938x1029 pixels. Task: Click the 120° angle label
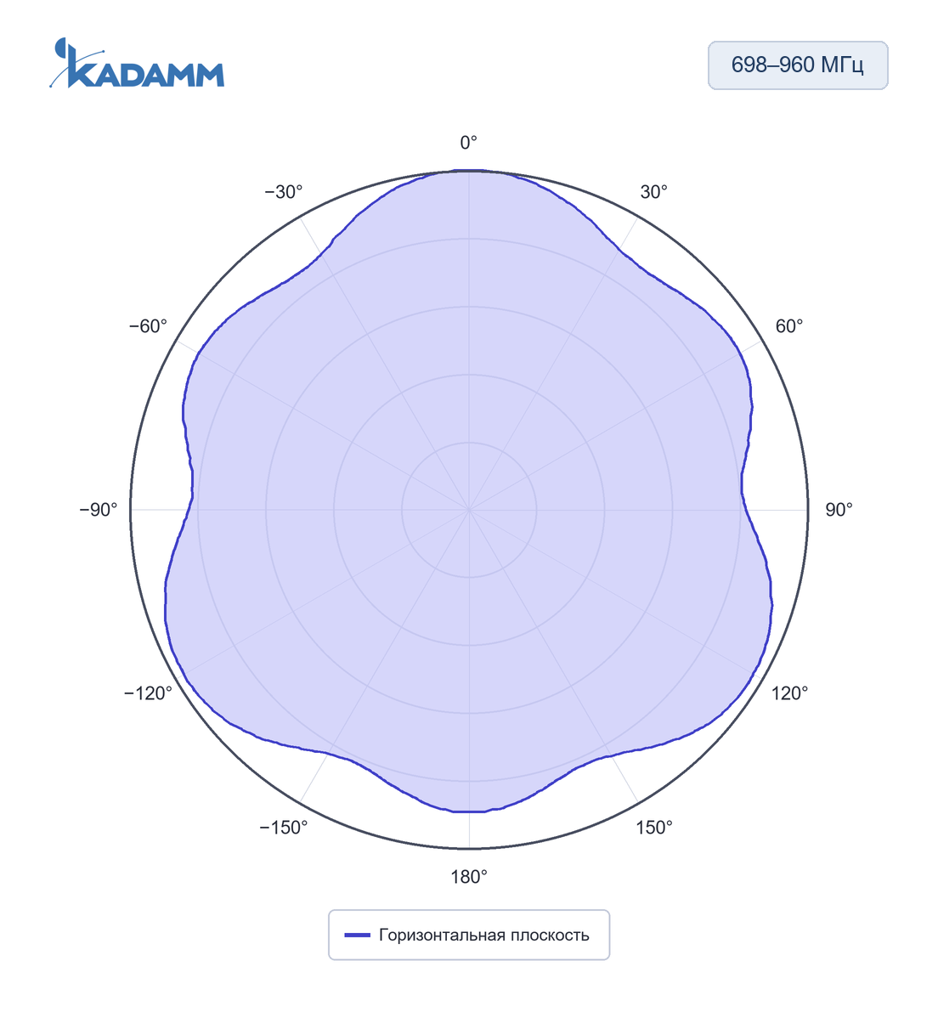point(789,693)
